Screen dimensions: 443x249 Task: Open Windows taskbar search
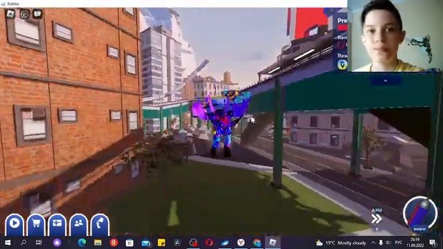pyautogui.click(x=24, y=243)
